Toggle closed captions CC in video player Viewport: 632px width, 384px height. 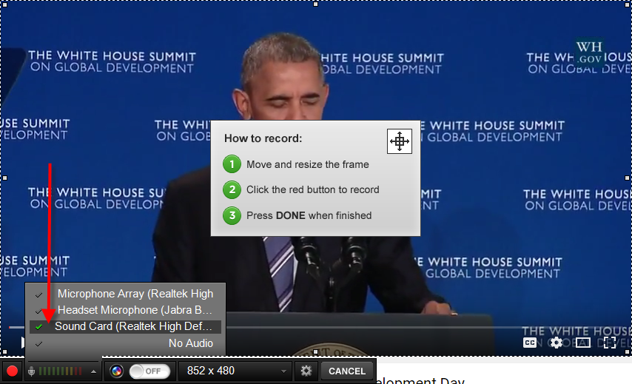pyautogui.click(x=530, y=343)
